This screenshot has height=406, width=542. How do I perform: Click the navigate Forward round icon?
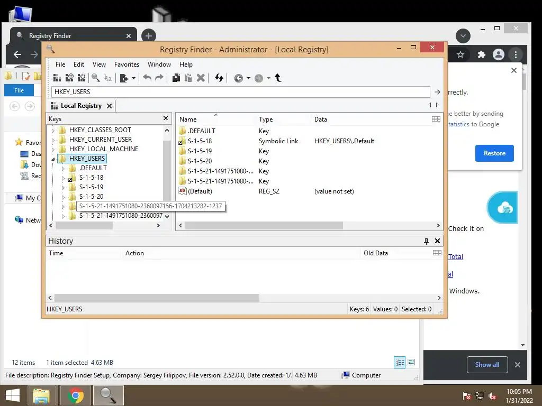coord(258,78)
